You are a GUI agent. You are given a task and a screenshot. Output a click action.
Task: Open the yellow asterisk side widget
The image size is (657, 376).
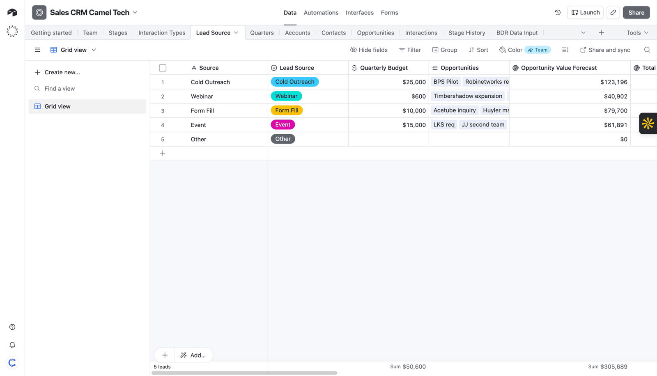point(648,123)
